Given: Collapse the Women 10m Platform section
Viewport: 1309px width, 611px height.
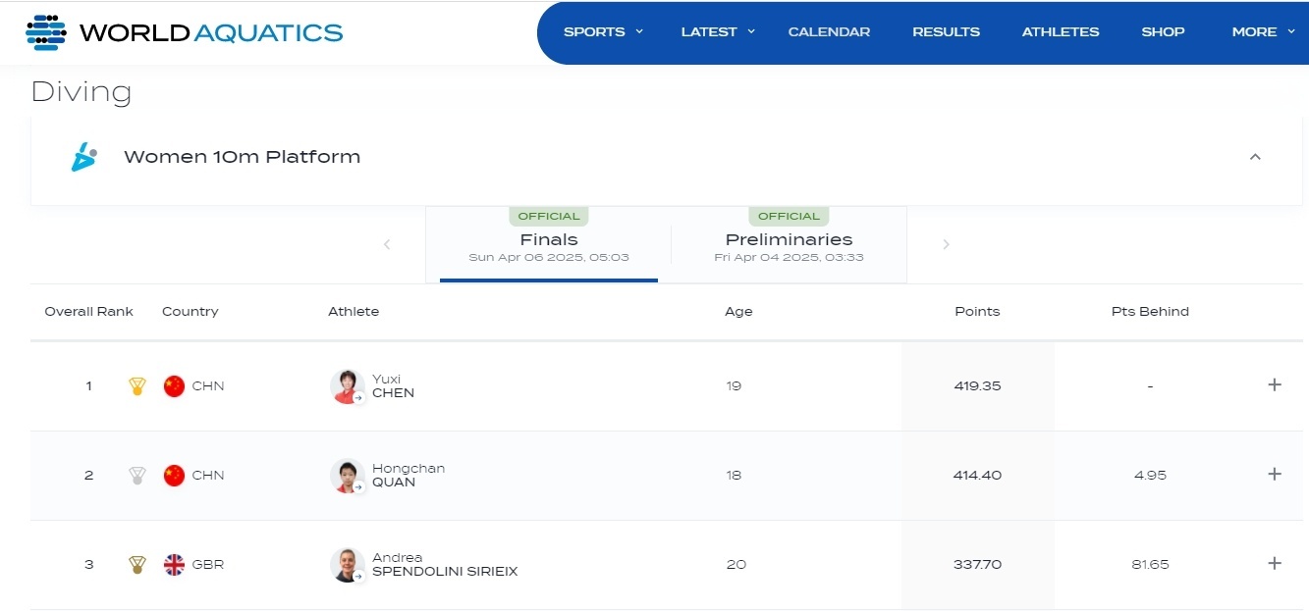Looking at the screenshot, I should 1255,157.
